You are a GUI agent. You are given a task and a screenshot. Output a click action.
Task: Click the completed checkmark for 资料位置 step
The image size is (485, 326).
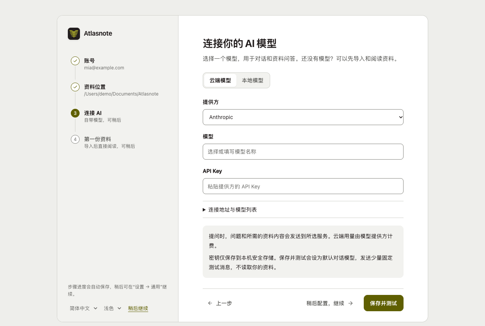tap(75, 87)
